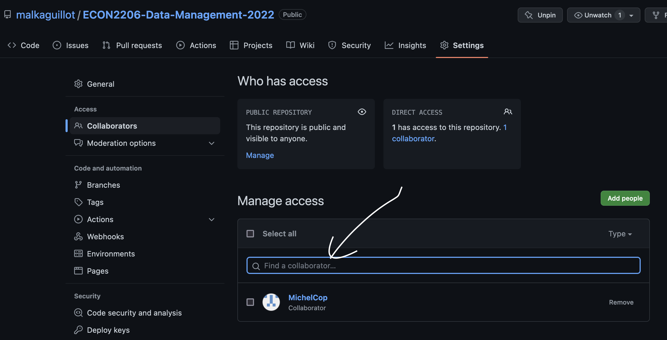667x340 pixels.
Task: Open the Type filter dropdown
Action: coord(620,234)
